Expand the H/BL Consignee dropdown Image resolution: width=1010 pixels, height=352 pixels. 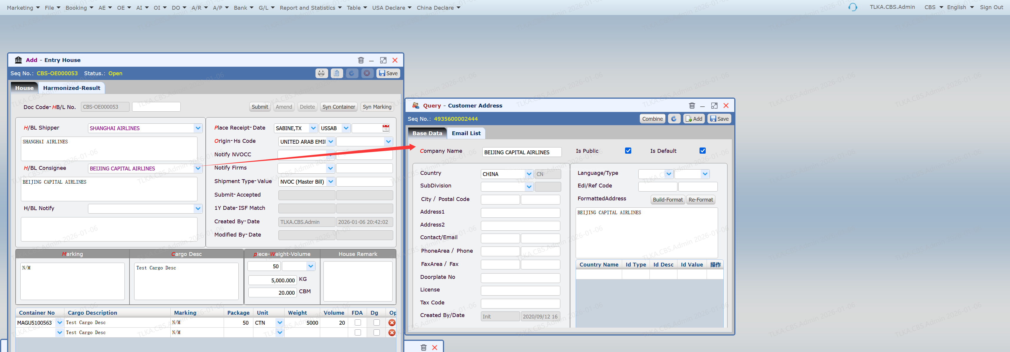pyautogui.click(x=198, y=168)
